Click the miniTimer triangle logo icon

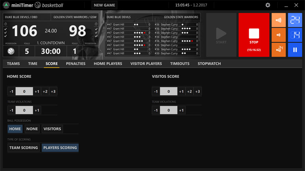click(x=6, y=5)
